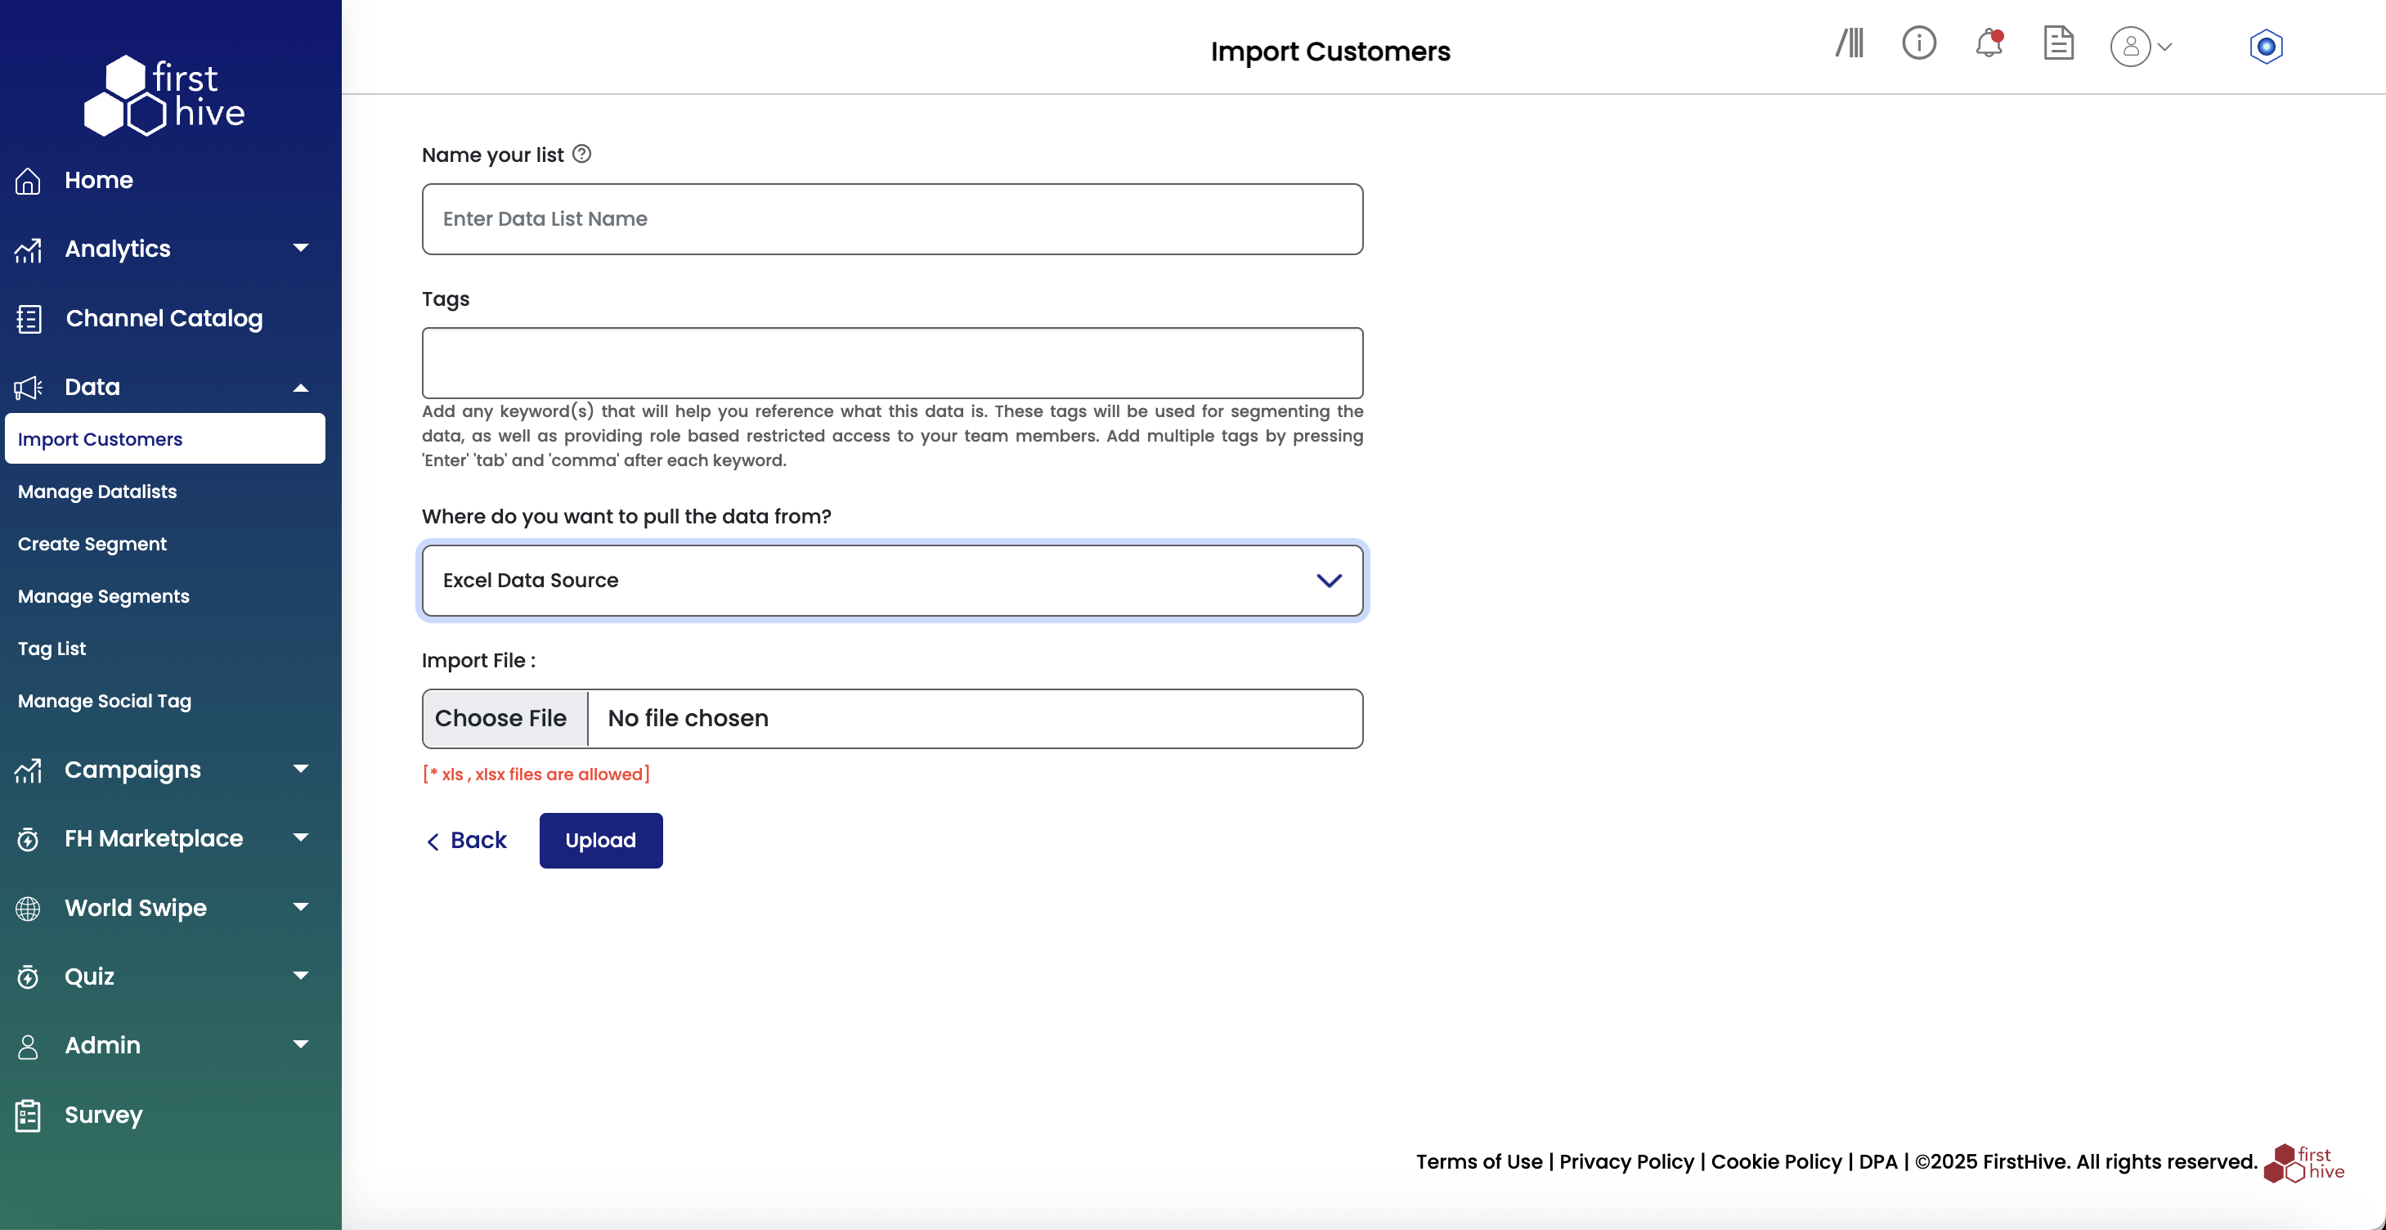Open Tag List

coord(52,649)
